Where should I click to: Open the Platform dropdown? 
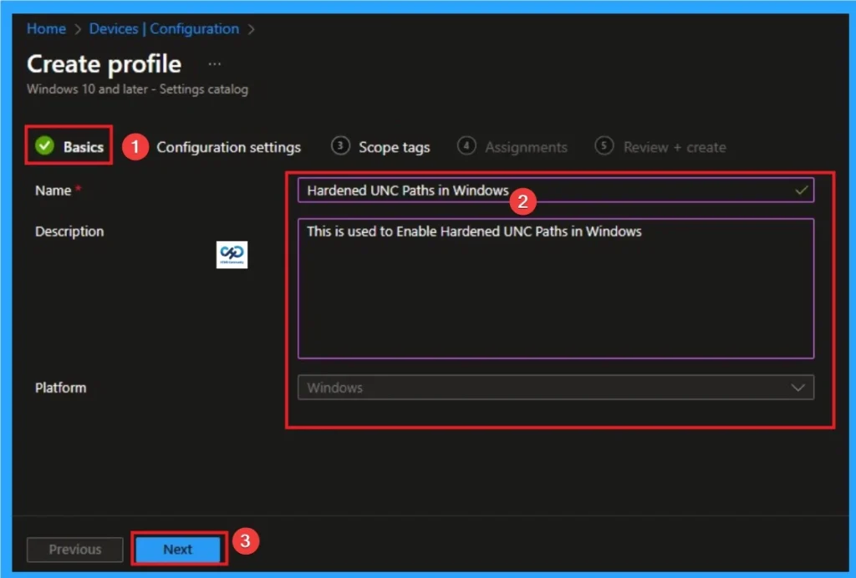pyautogui.click(x=556, y=387)
